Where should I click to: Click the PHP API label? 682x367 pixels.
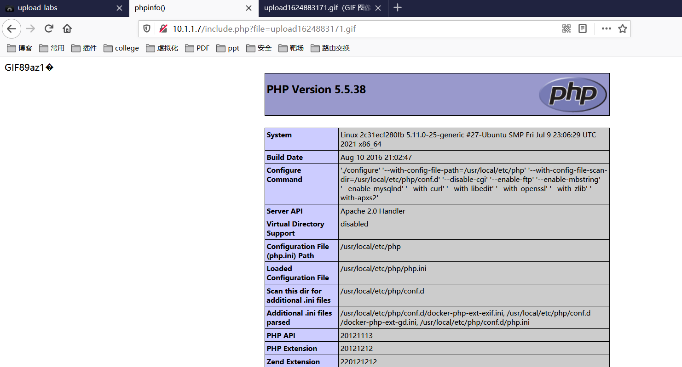(281, 335)
